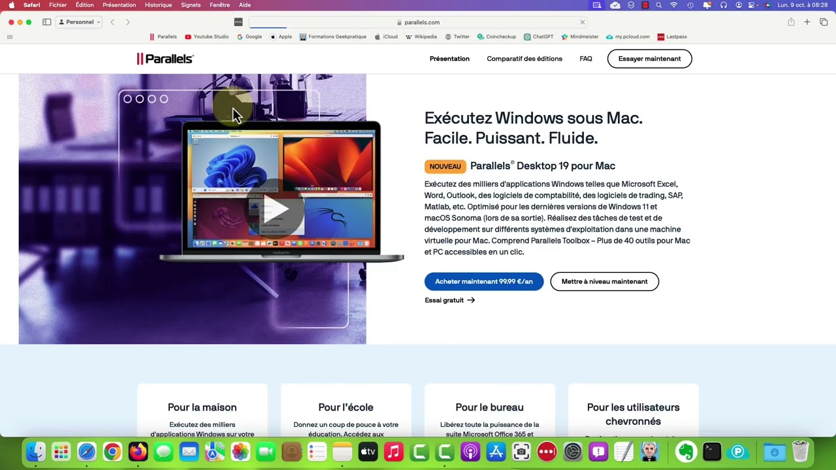
Task: Open Finder from the Dock
Action: (35, 452)
